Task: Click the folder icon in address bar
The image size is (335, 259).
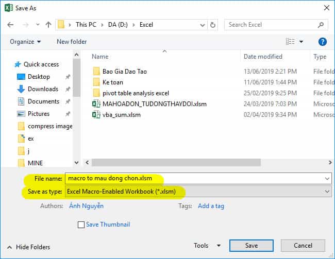Action: click(x=61, y=25)
